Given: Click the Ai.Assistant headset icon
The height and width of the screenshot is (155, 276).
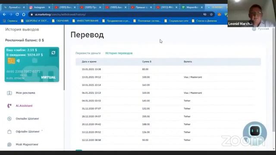Looking at the screenshot, I should click(9, 105).
